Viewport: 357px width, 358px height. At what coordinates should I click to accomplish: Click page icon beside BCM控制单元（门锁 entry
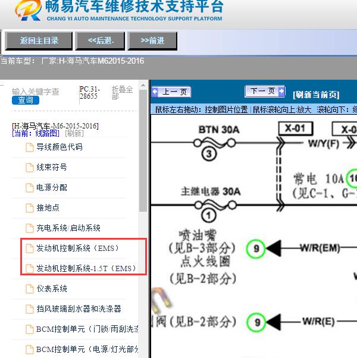pyautogui.click(x=30, y=329)
